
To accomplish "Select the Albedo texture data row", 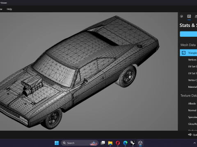I will (x=188, y=104).
